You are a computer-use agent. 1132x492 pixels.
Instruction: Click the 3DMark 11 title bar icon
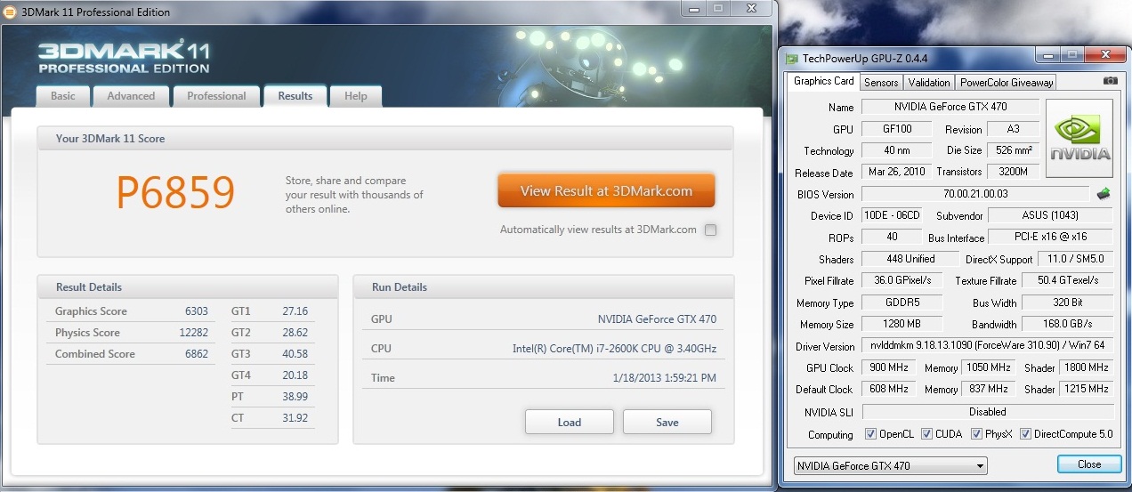[9, 12]
